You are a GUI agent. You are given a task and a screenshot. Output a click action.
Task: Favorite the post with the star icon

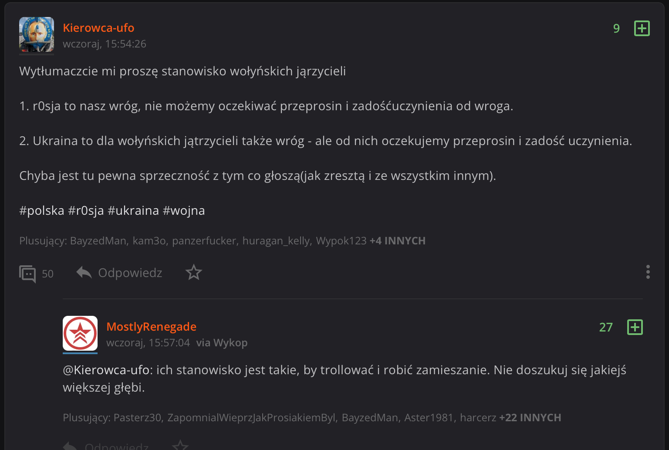(194, 273)
